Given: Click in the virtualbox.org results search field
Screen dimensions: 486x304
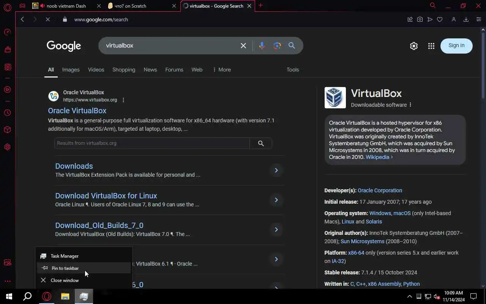Looking at the screenshot, I should (x=152, y=143).
